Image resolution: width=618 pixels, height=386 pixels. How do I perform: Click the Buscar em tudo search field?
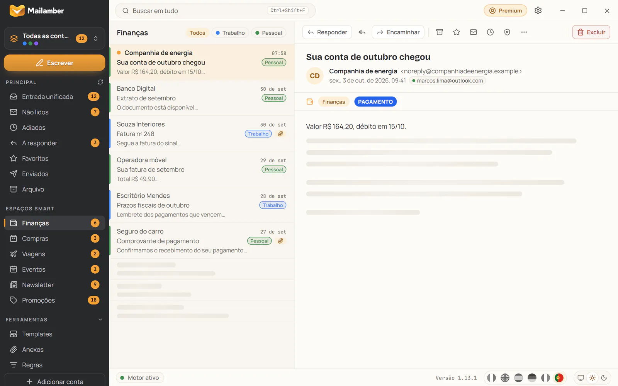point(215,11)
